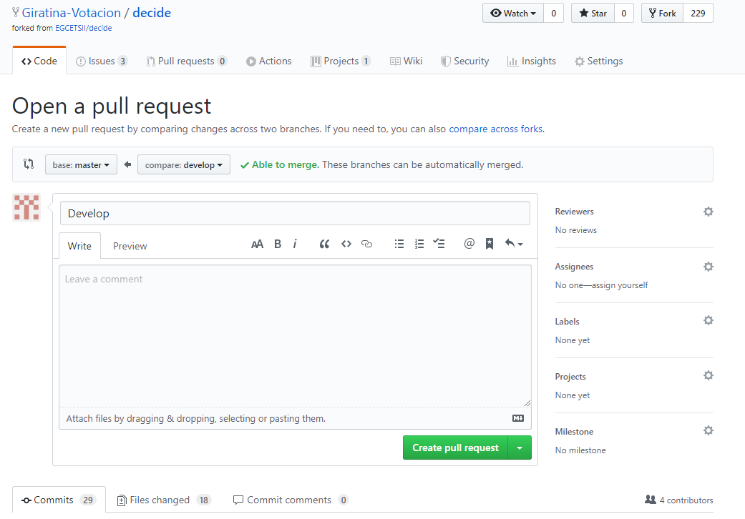Switch to the Write tab

coord(79,246)
